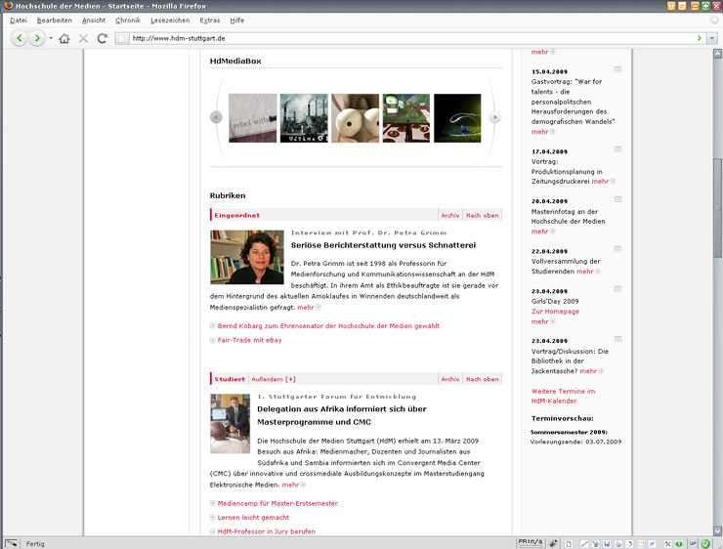
Task: Click the vertical scrollbar down arrow
Action: point(717,530)
